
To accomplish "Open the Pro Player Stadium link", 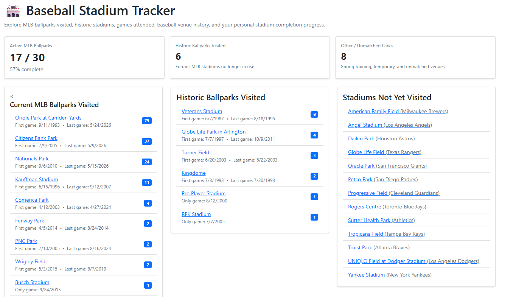I will click(204, 193).
